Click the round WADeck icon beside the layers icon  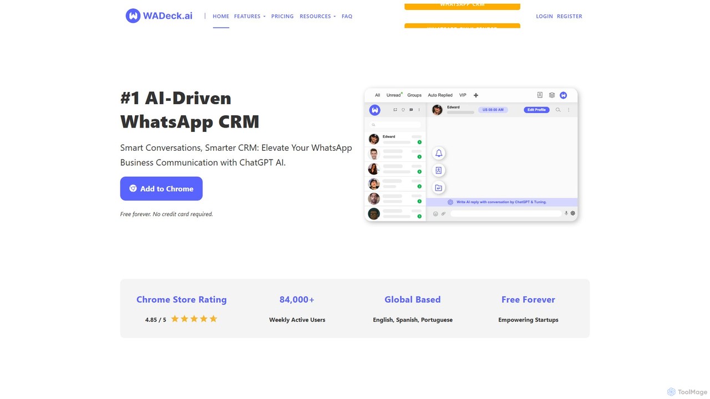pyautogui.click(x=564, y=95)
